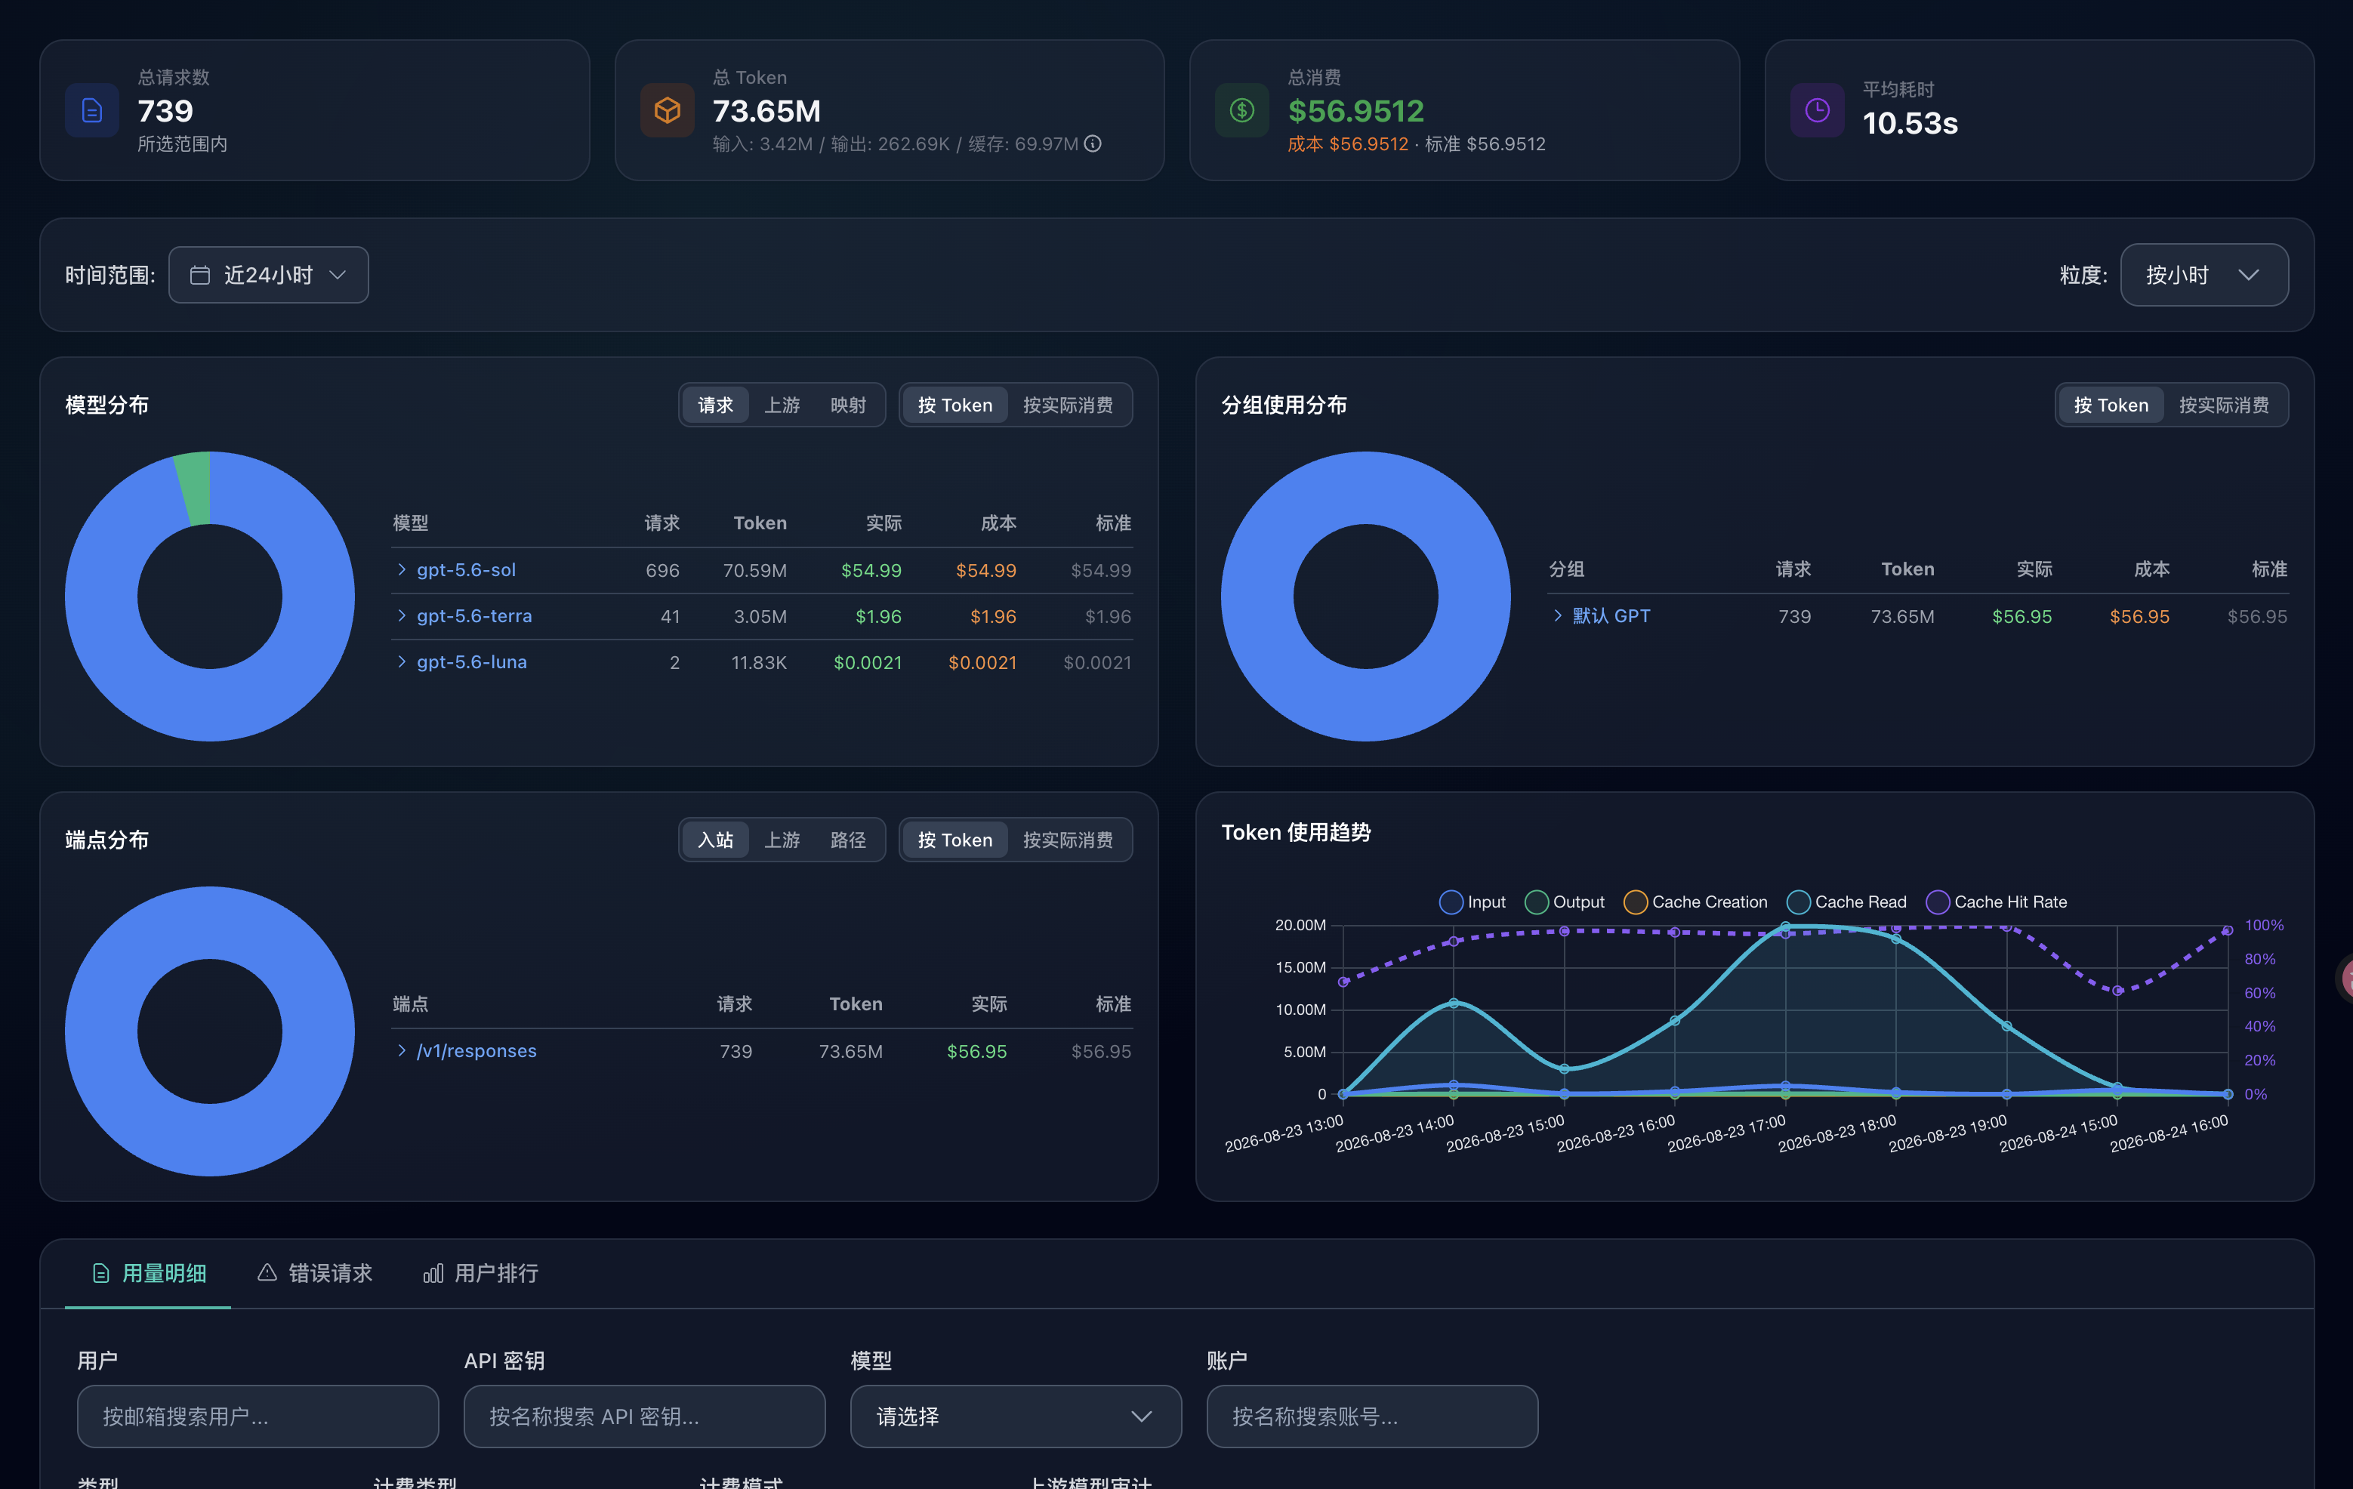This screenshot has height=1489, width=2353.
Task: Click the total Token cube icon
Action: [x=668, y=110]
